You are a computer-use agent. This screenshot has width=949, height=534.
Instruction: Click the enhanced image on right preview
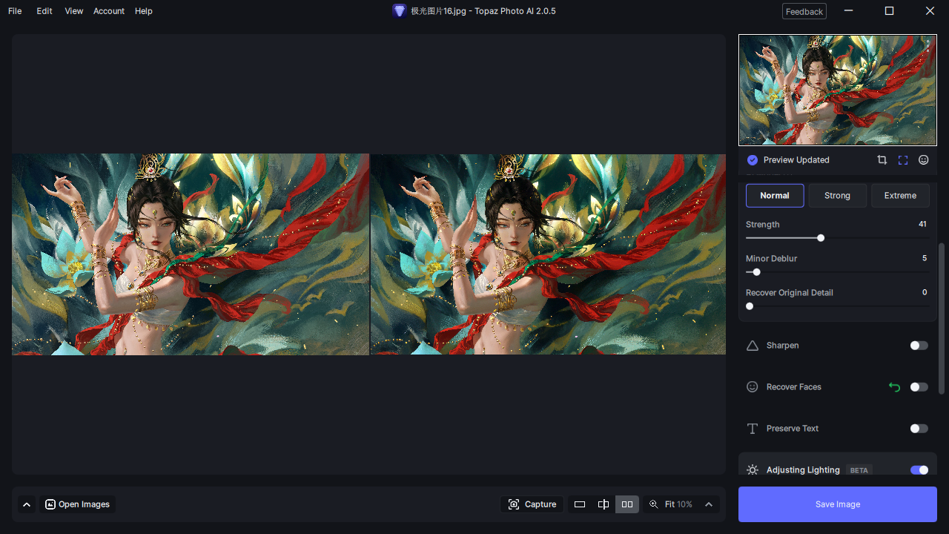pos(548,254)
